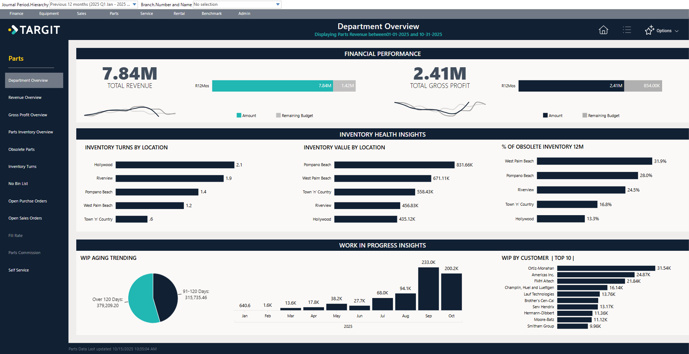Open the Benchmark menu item

tap(211, 13)
